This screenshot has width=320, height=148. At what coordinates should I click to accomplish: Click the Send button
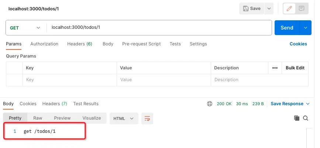(x=287, y=28)
